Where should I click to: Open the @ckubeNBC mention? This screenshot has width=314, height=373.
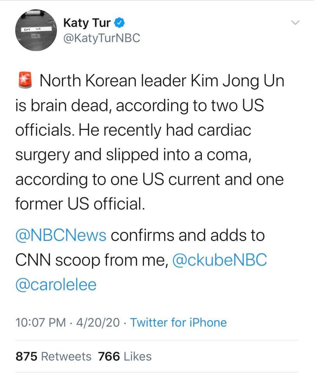(x=220, y=260)
